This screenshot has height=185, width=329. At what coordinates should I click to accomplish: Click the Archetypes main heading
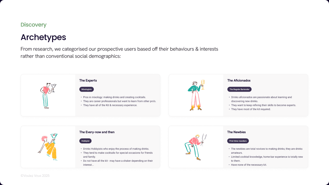click(43, 37)
